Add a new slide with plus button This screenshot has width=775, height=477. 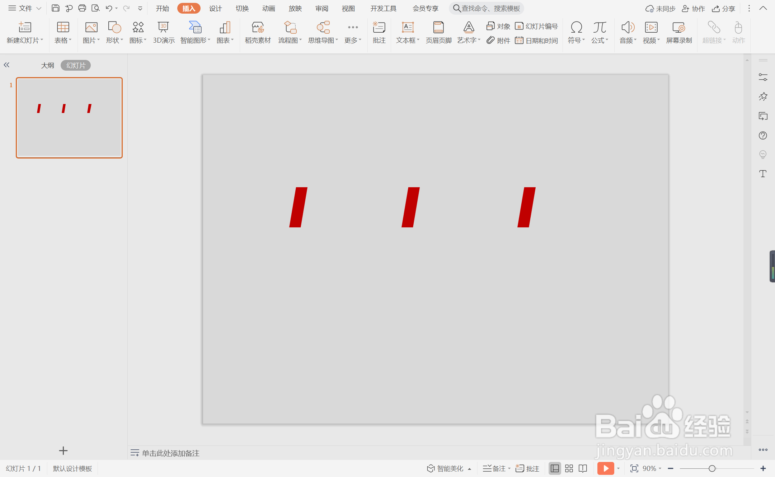pyautogui.click(x=63, y=450)
